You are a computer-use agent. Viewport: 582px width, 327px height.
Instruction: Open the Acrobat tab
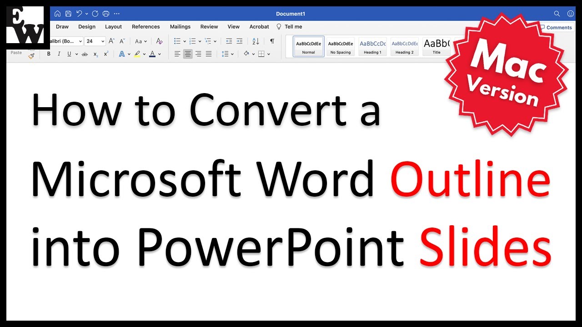click(259, 27)
